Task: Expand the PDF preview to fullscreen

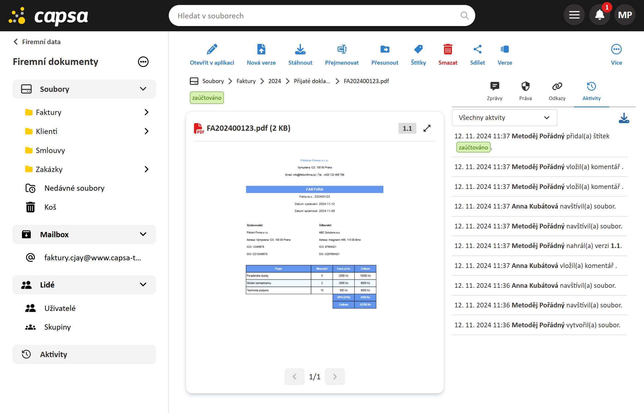Action: (427, 128)
